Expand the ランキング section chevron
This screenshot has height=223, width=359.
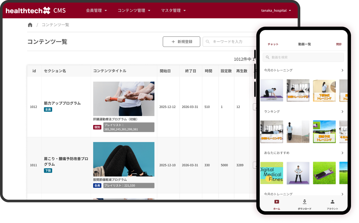[x=342, y=112]
